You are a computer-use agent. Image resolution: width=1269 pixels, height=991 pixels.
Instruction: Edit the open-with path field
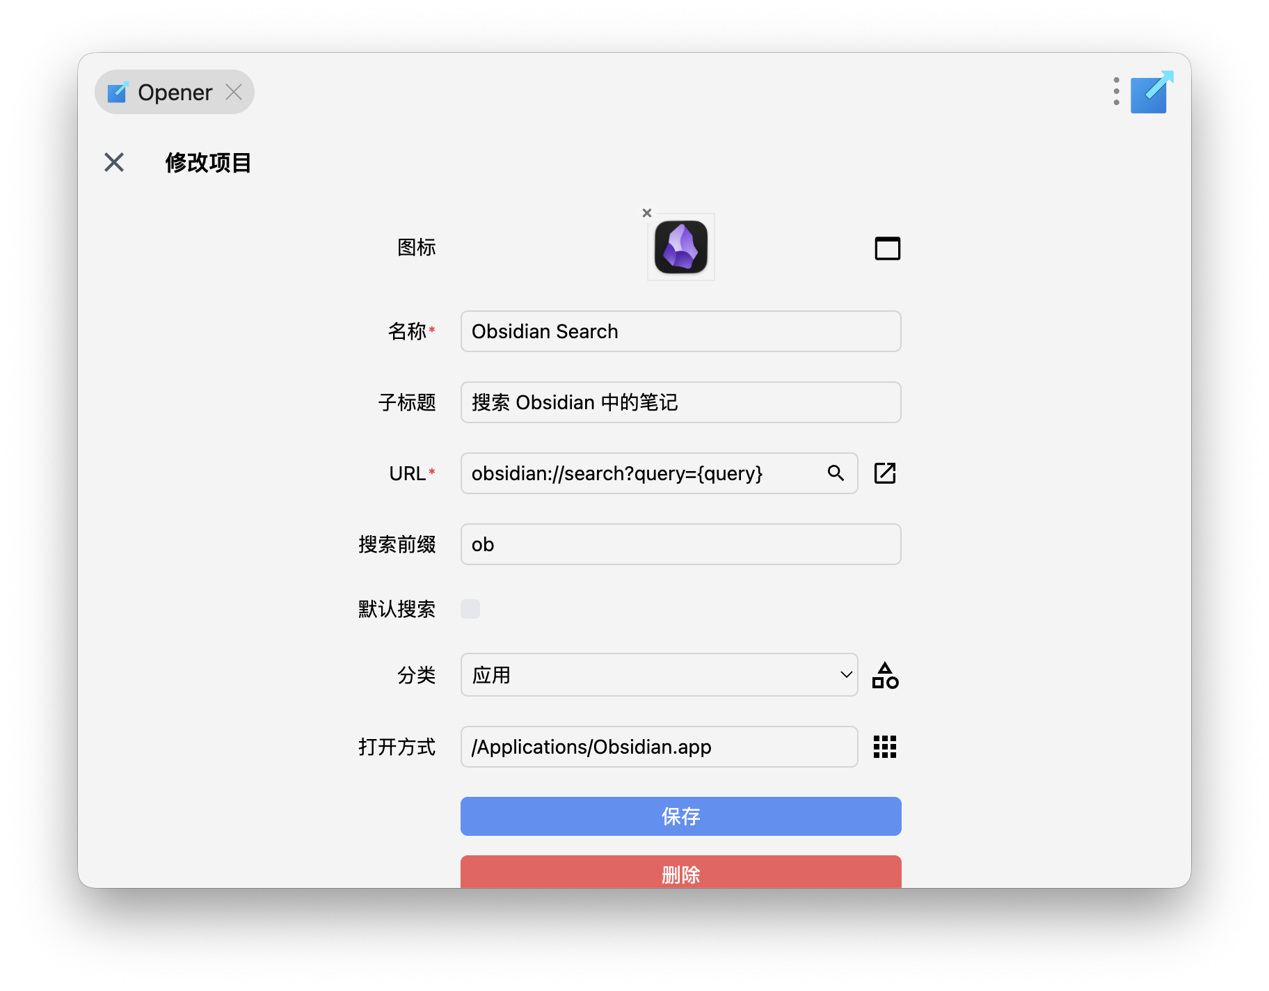(x=659, y=747)
